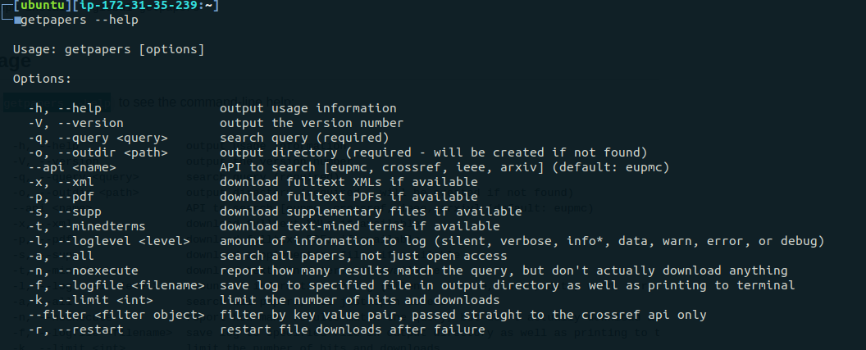The image size is (866, 350).
Task: Select the green 'ubuntu' username in prompt
Action: [x=43, y=6]
